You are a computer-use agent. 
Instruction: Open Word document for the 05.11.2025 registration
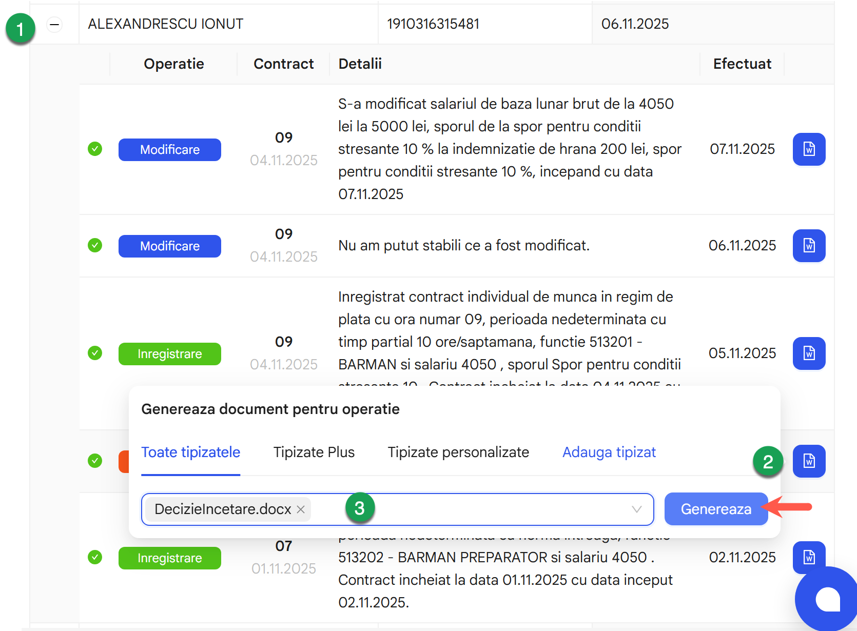809,353
